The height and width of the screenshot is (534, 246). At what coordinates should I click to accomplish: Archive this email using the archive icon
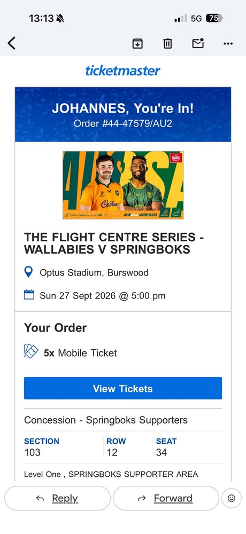tap(137, 44)
